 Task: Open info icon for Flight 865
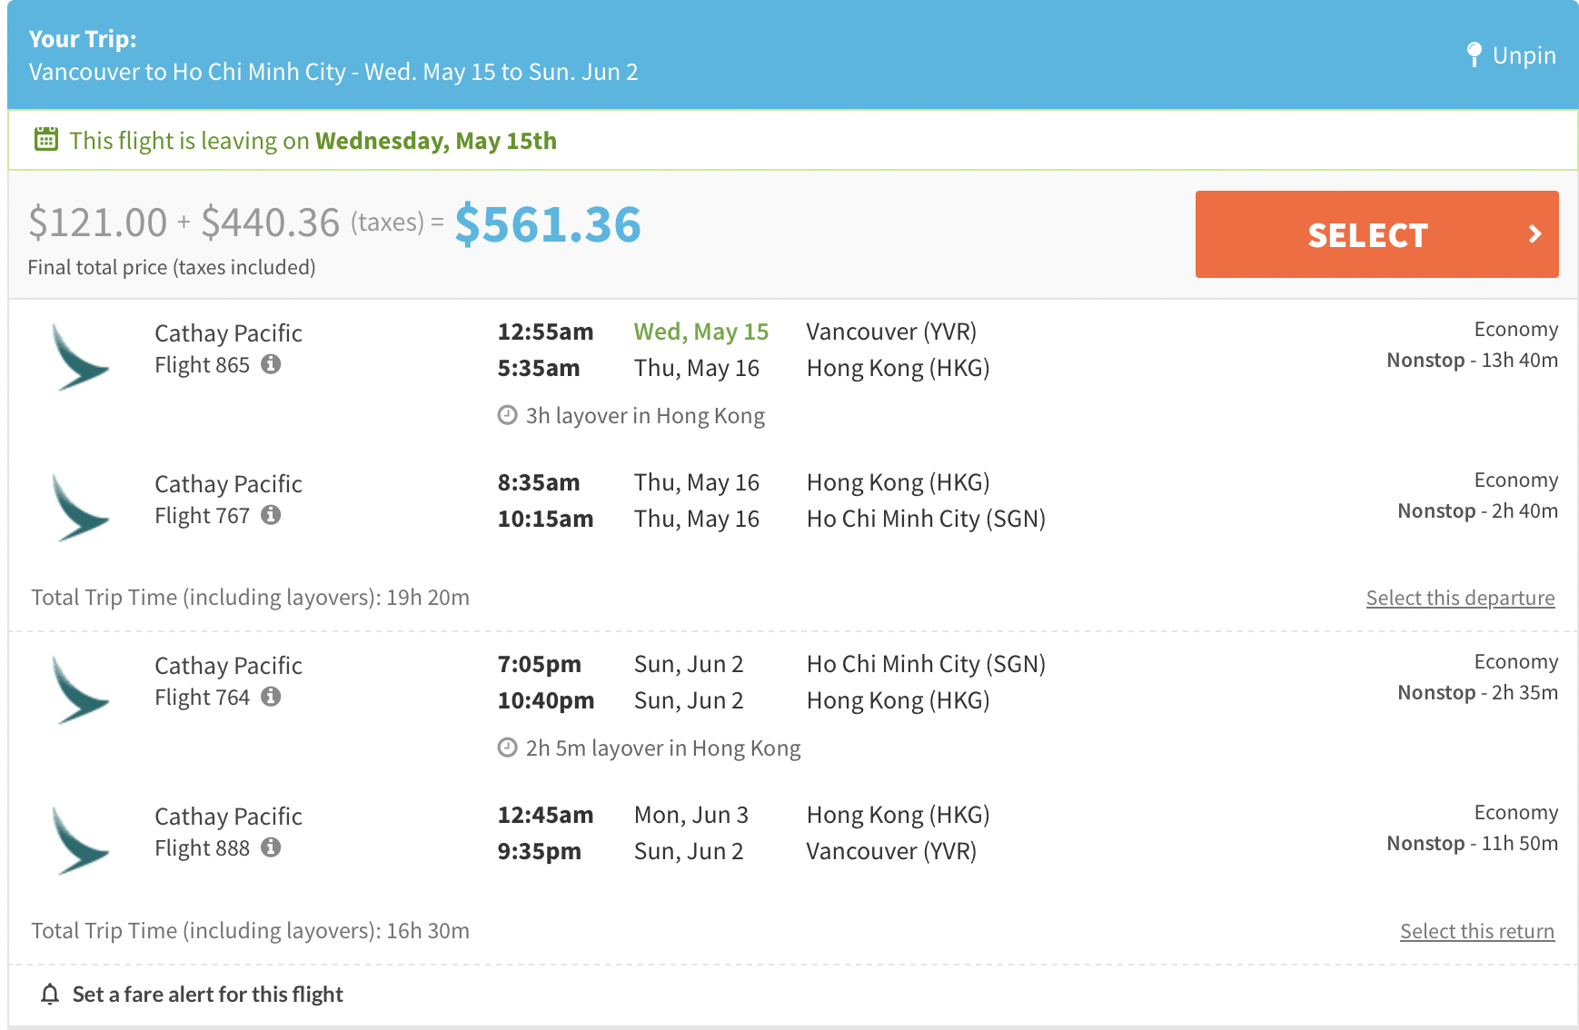[x=271, y=364]
